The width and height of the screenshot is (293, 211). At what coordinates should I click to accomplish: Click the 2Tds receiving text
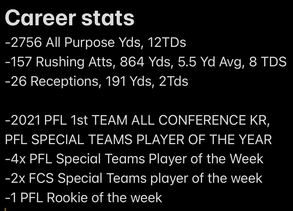pos(173,81)
